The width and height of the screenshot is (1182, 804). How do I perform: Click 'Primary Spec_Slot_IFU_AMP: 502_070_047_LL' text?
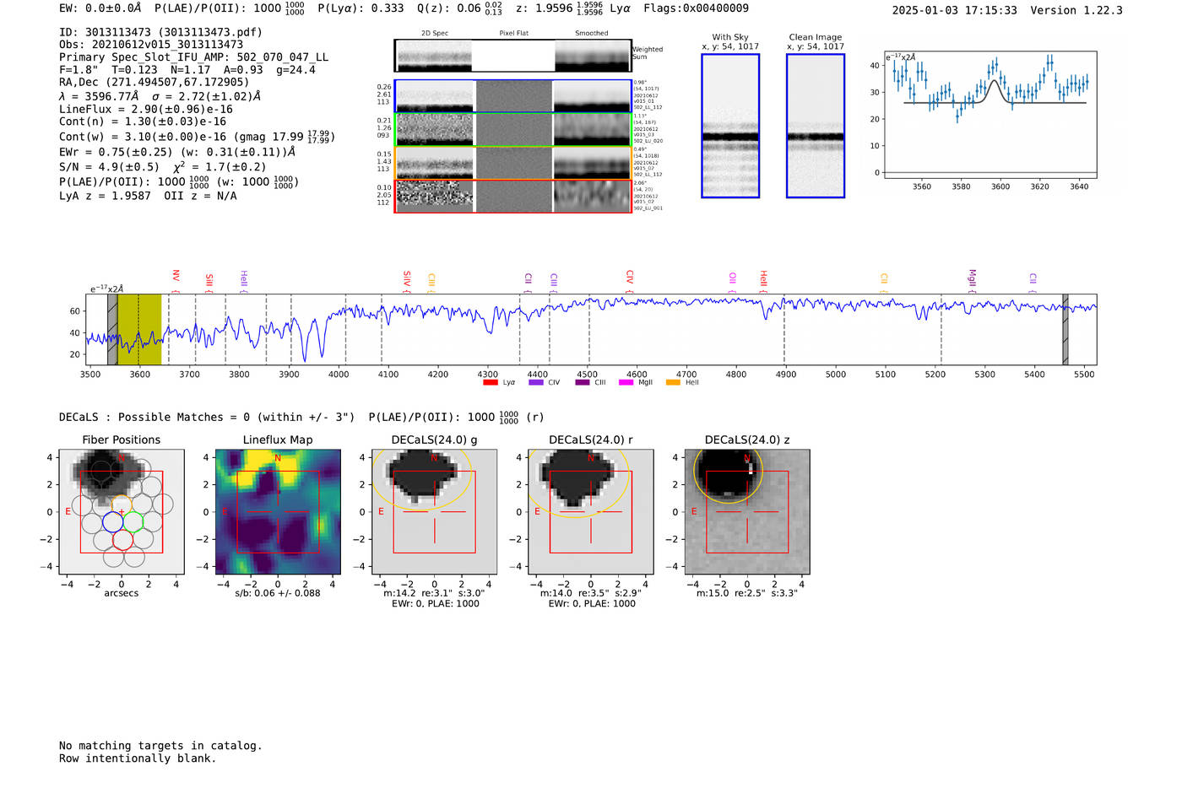[194, 57]
